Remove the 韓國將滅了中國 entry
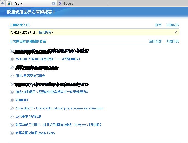 (12, 125)
